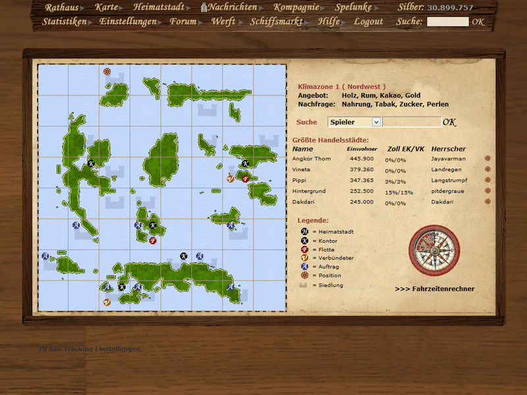Click the Position rosette icon in the legend
The height and width of the screenshot is (395, 527).
point(304,275)
